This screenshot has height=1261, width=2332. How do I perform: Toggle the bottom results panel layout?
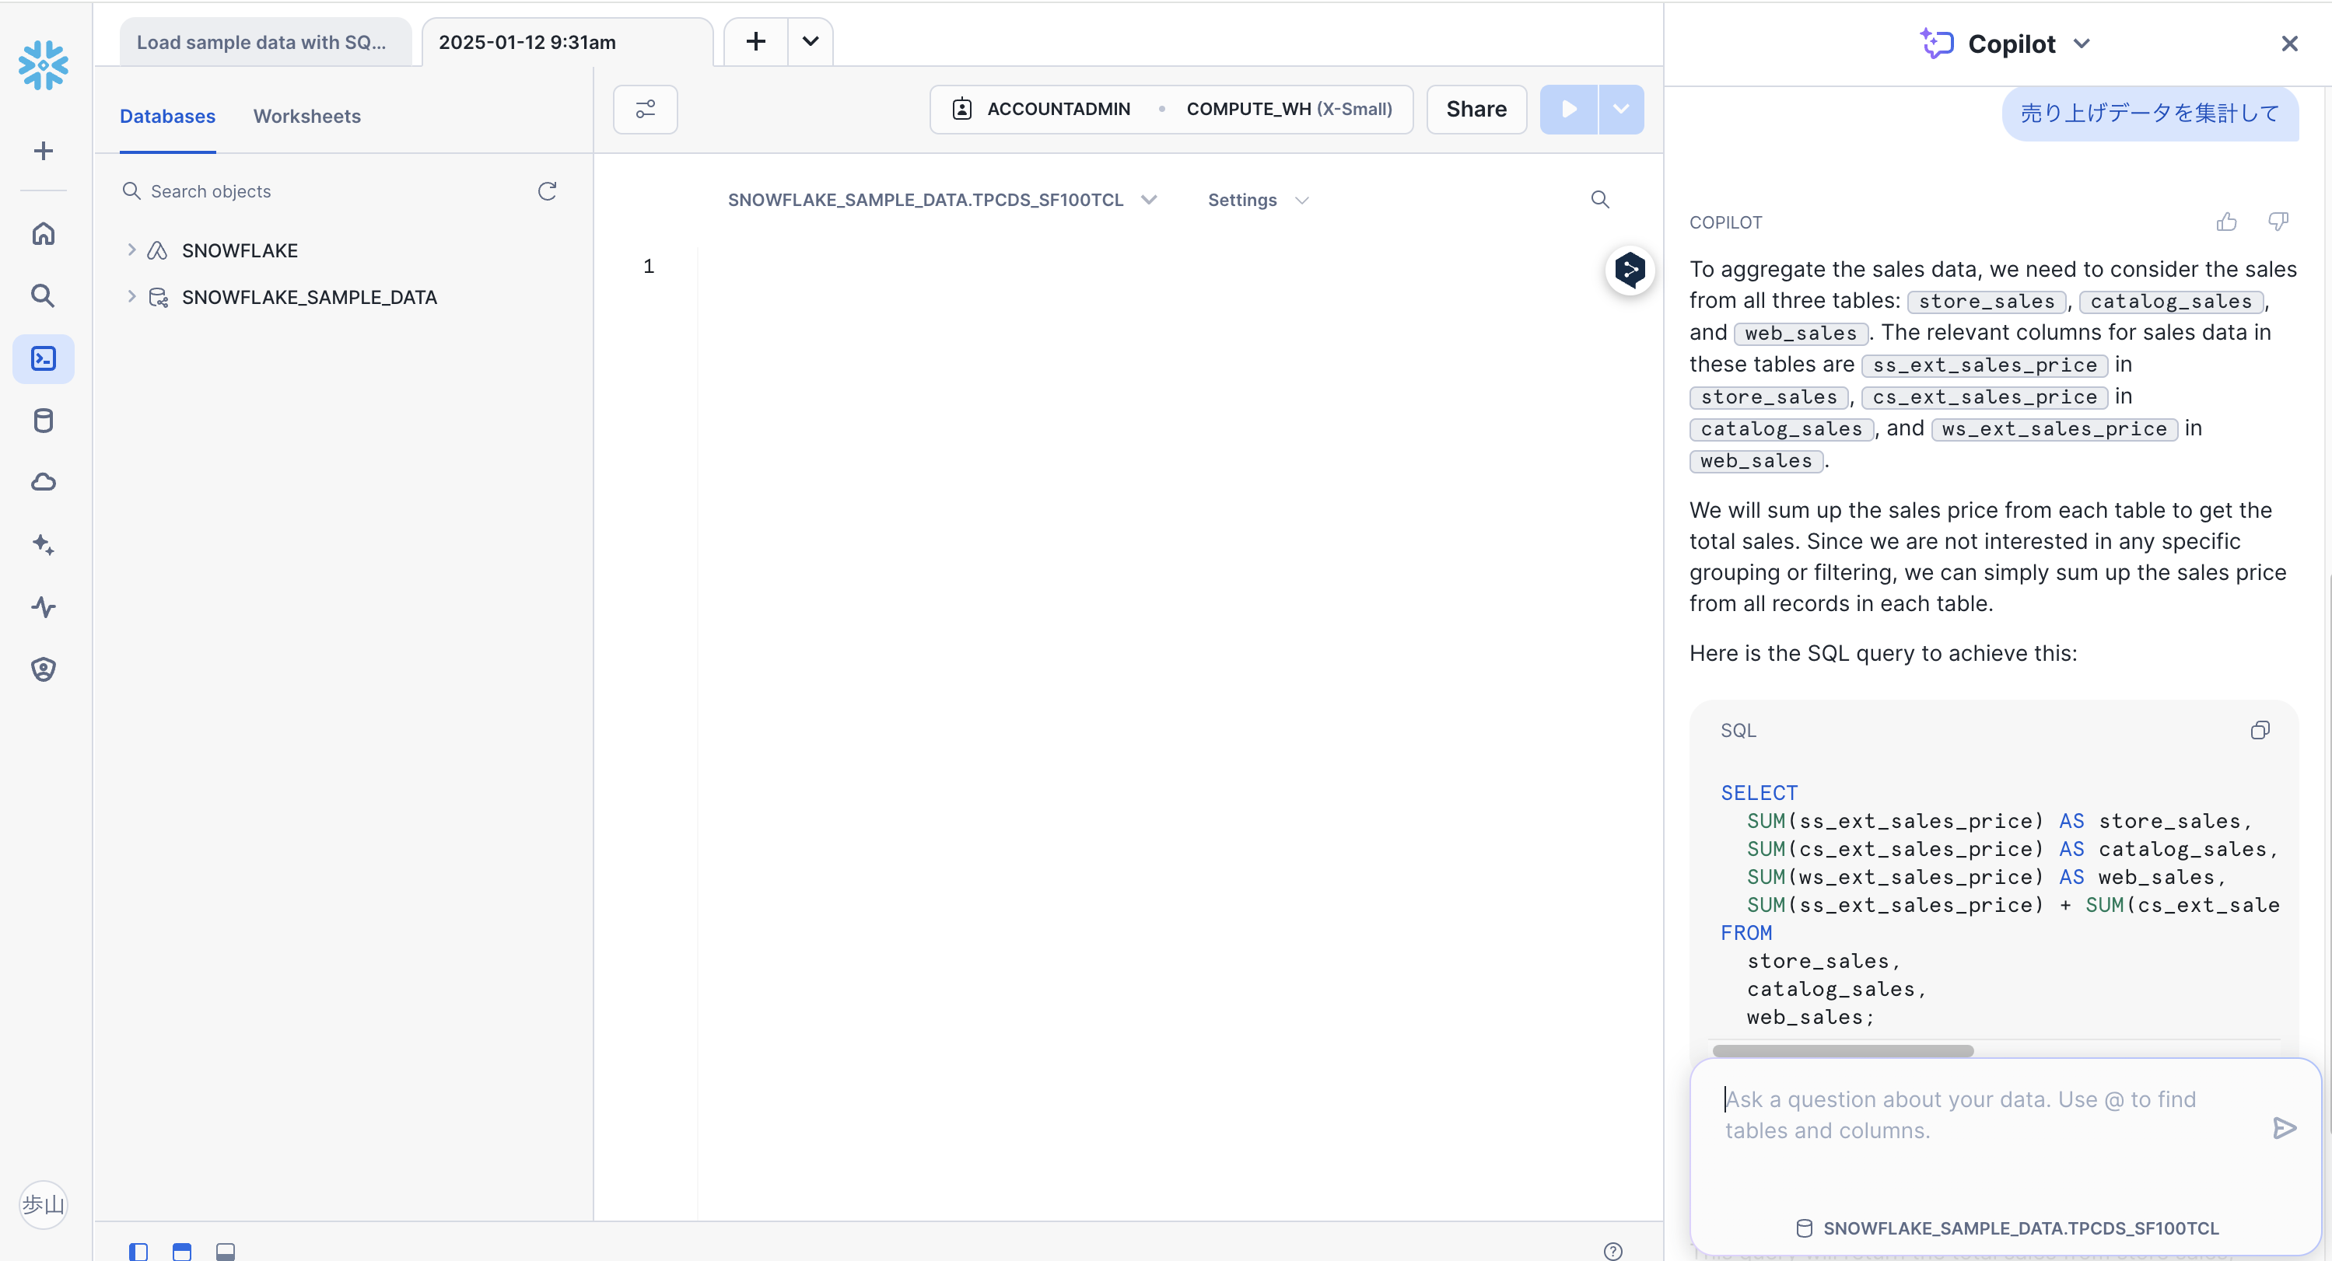tap(226, 1251)
